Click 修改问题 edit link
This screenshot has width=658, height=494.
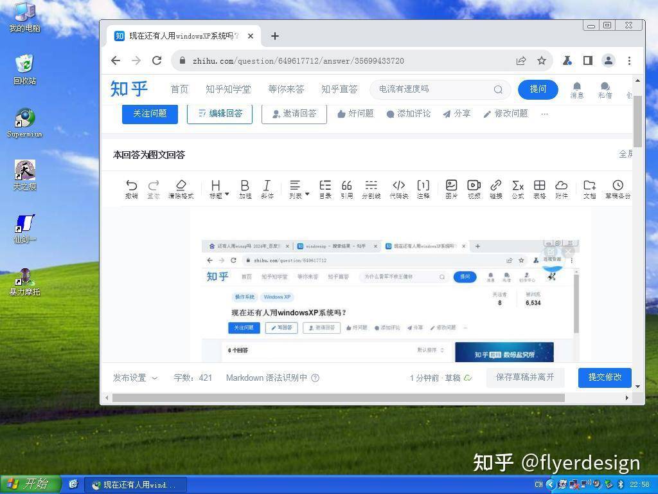506,113
